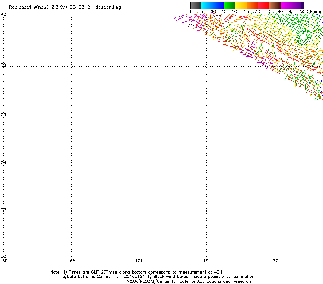Click the gray 0-5 knots color segment

click(x=196, y=5)
